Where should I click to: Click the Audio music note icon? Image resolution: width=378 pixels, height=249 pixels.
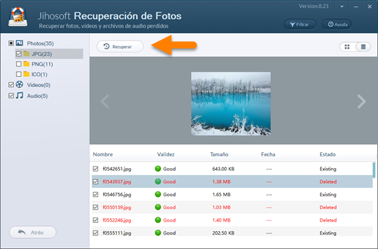tap(19, 95)
